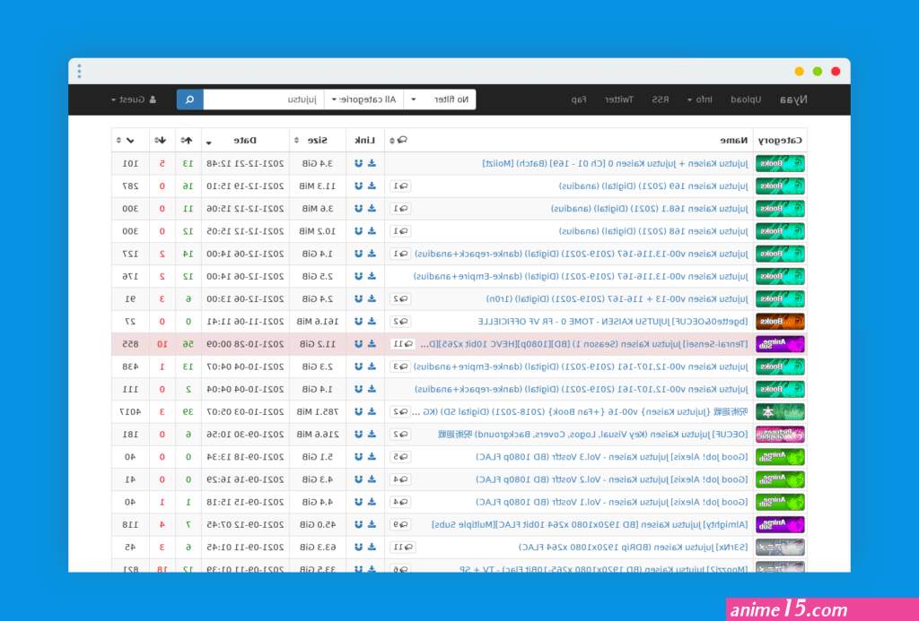Click the blue magnifier search button

click(190, 99)
